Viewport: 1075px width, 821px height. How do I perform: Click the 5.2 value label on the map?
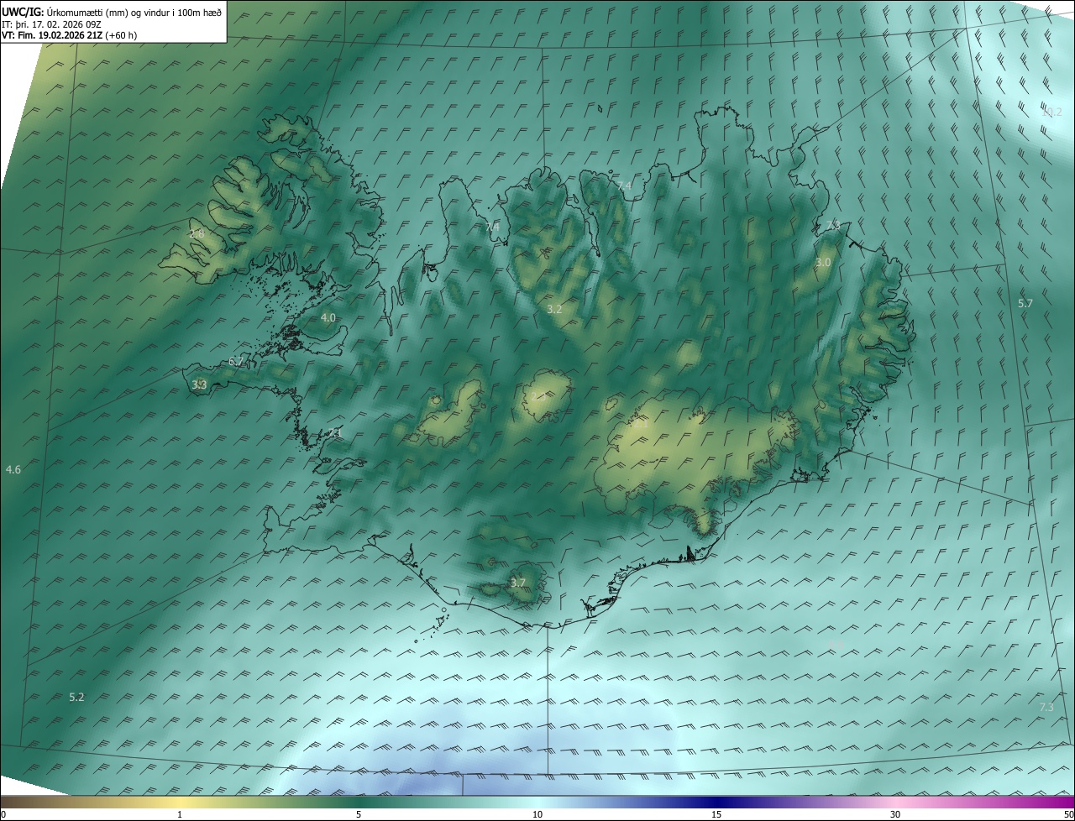(76, 698)
